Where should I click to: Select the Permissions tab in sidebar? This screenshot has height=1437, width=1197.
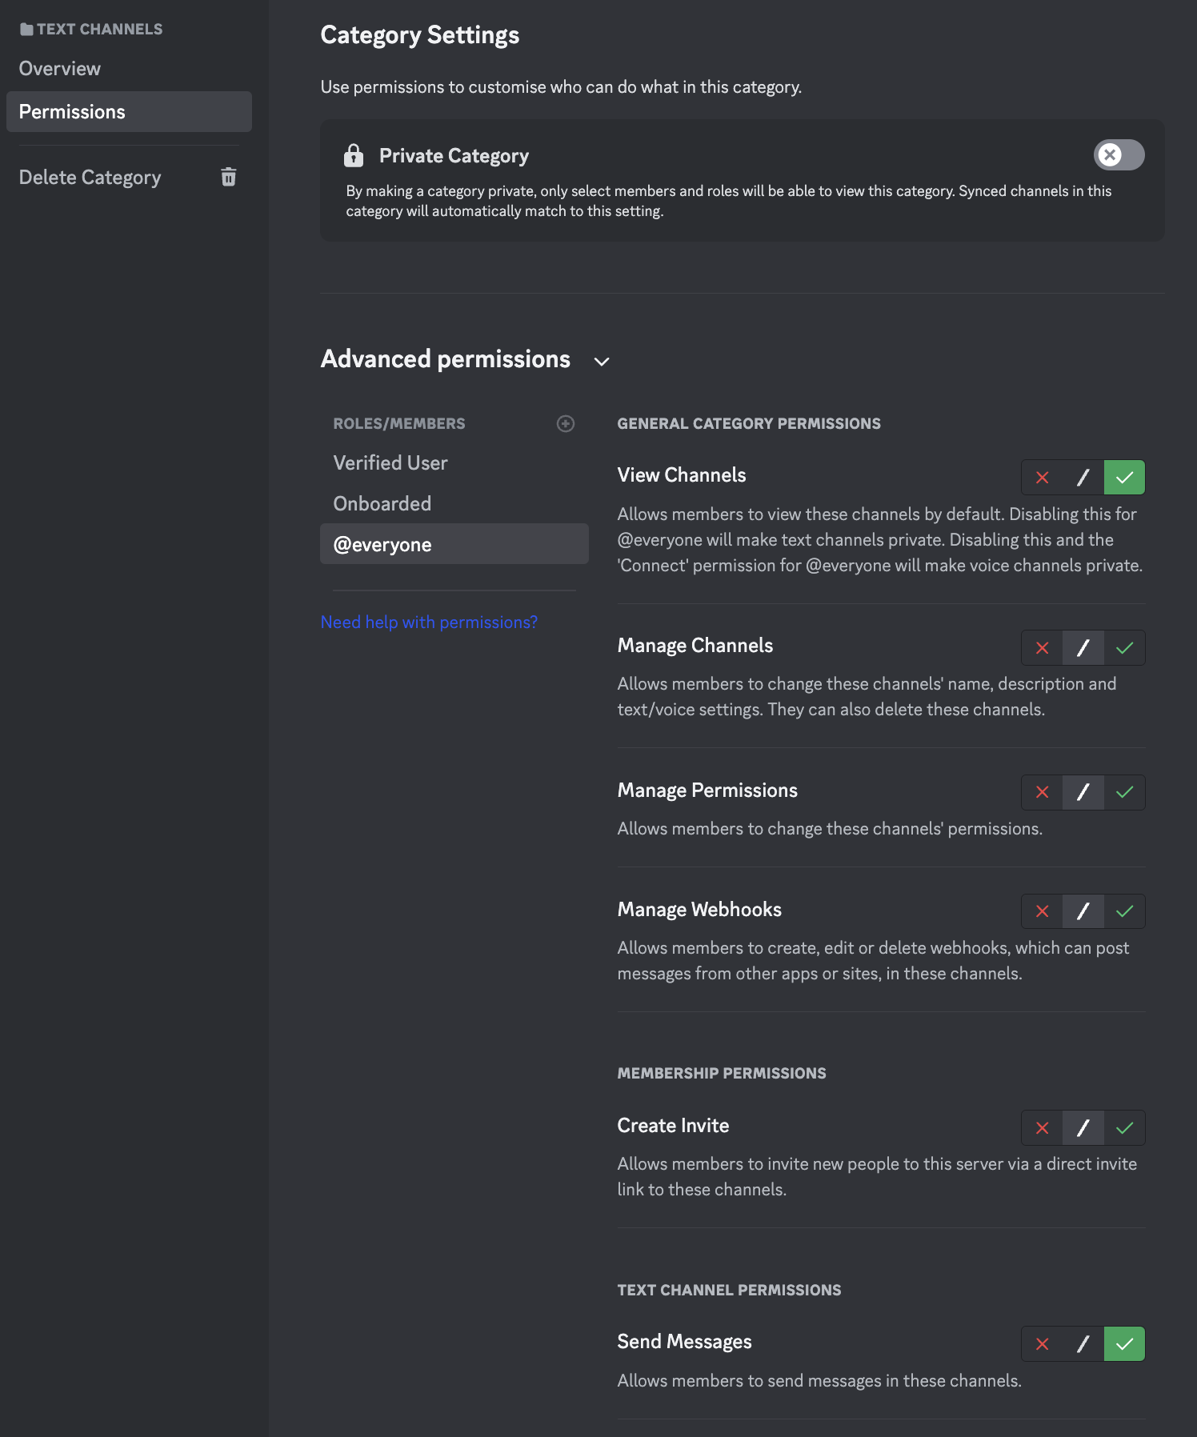(x=72, y=112)
